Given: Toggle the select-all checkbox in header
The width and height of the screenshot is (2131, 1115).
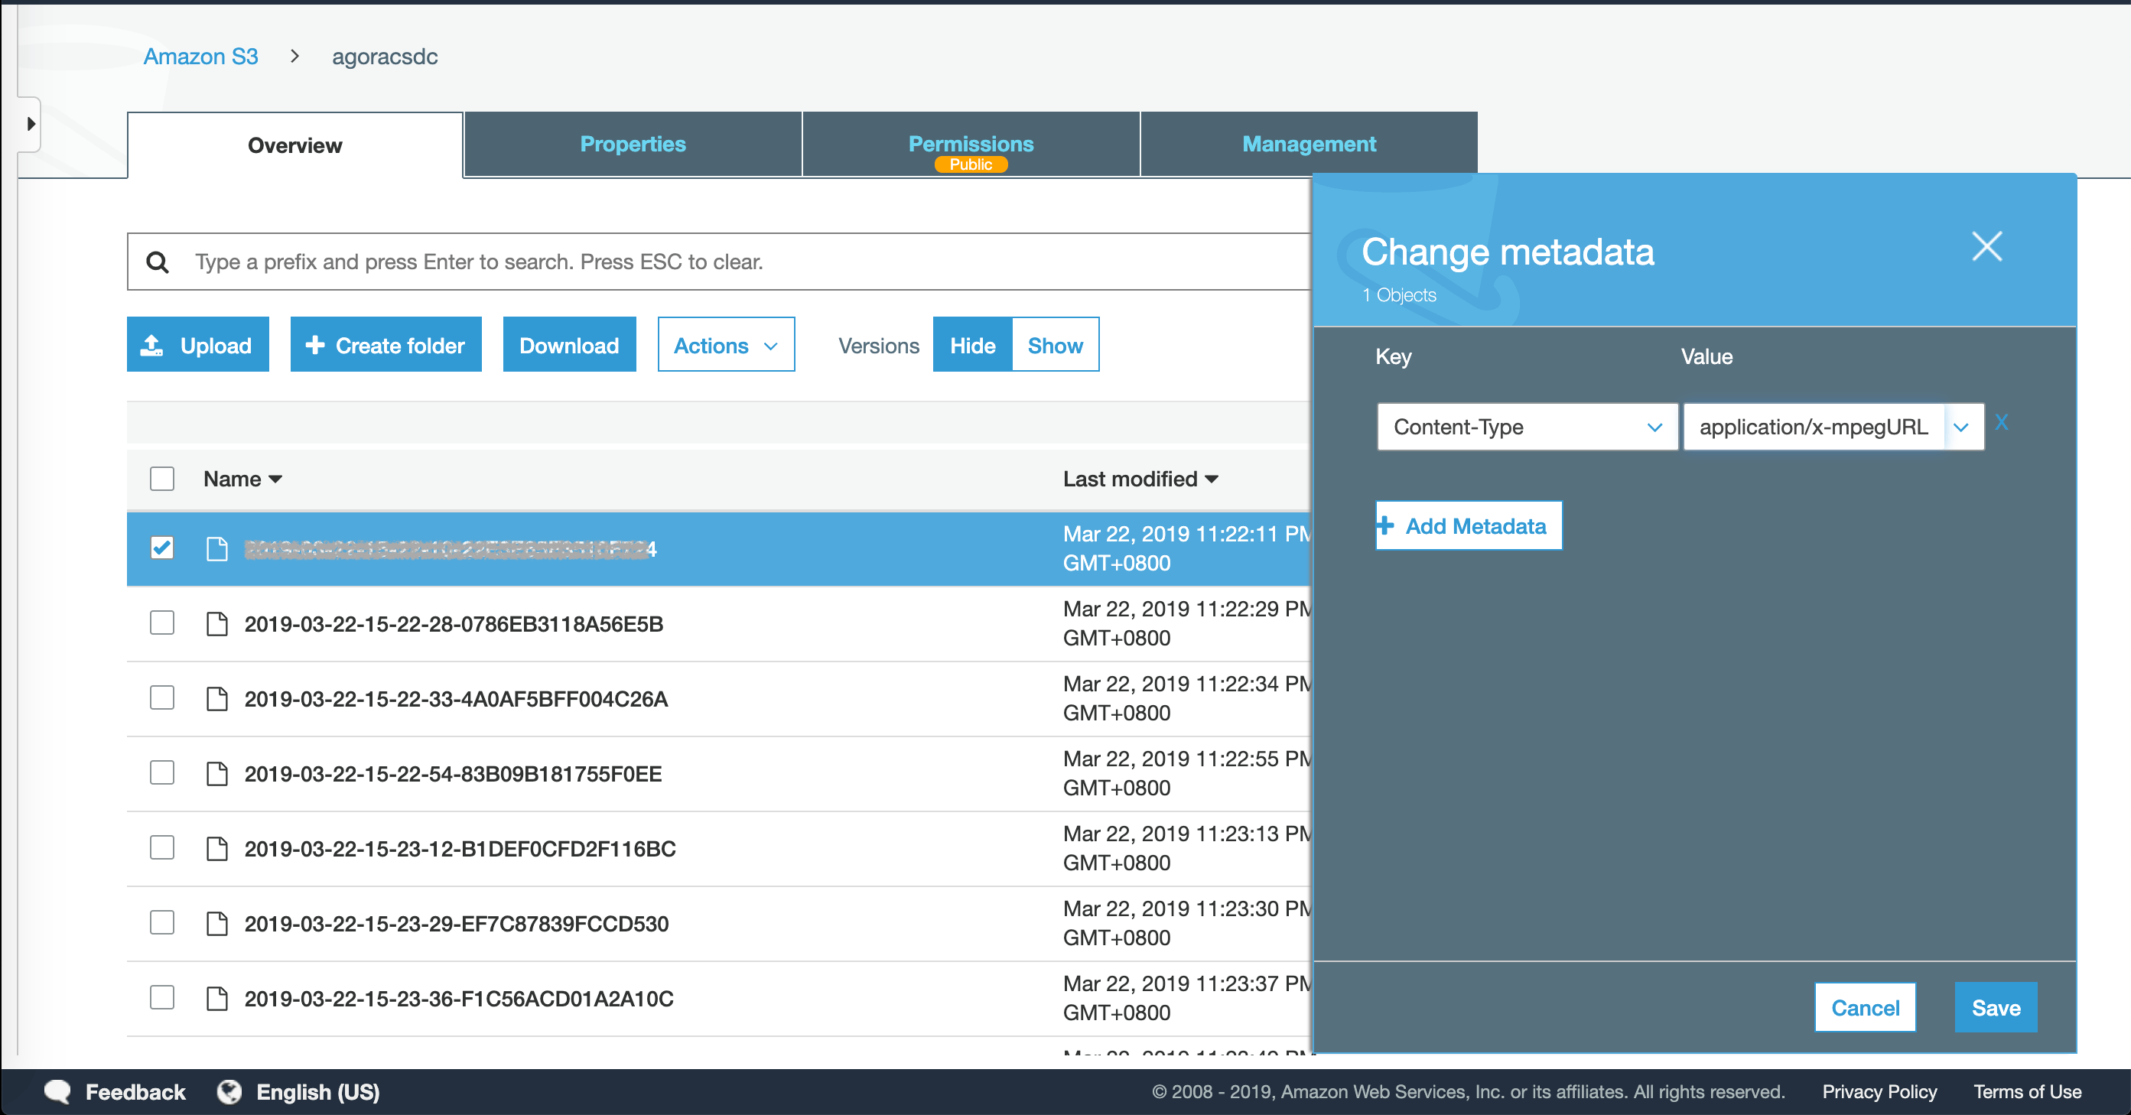Looking at the screenshot, I should click(162, 479).
